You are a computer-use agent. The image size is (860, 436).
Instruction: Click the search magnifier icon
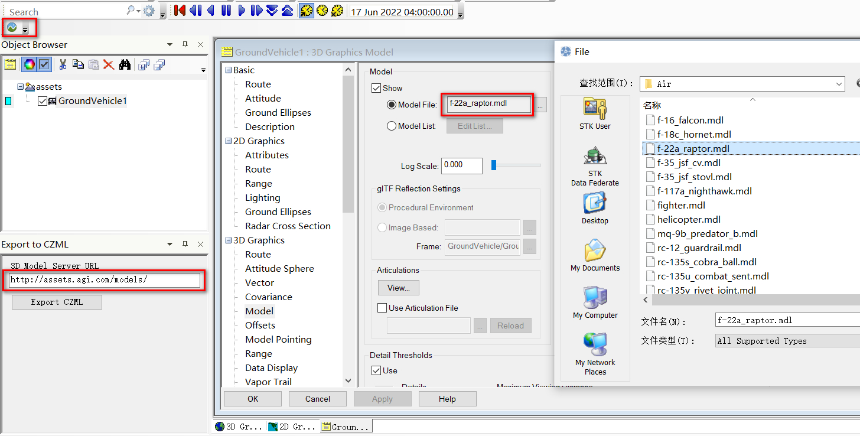pyautogui.click(x=130, y=11)
